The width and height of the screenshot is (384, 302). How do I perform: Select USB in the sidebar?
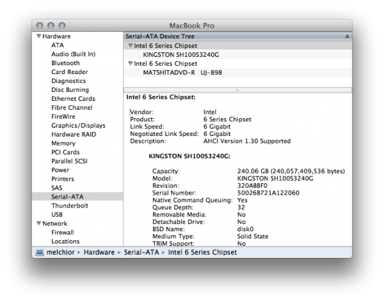tap(57, 215)
